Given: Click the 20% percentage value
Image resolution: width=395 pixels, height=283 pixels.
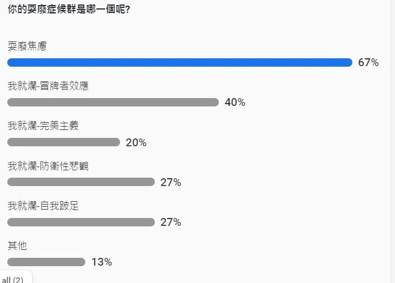Looking at the screenshot, I should (136, 143).
